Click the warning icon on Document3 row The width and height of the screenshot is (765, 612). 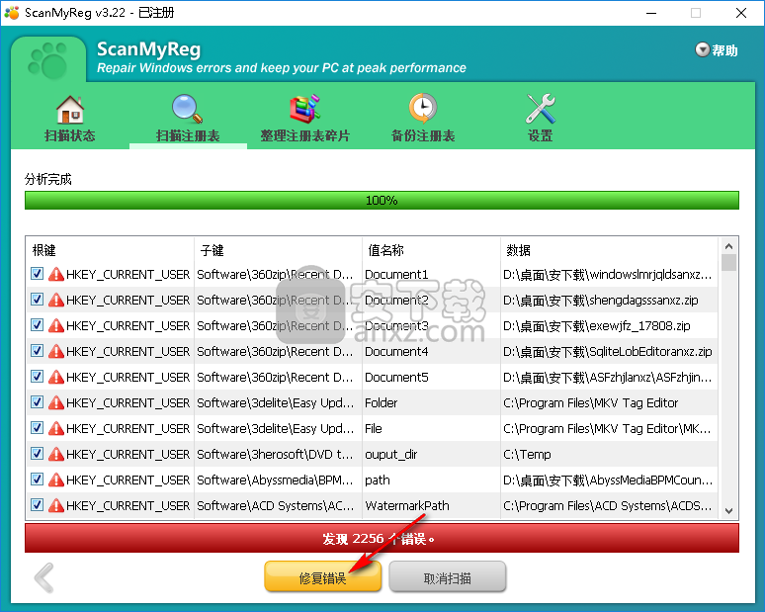pos(56,325)
